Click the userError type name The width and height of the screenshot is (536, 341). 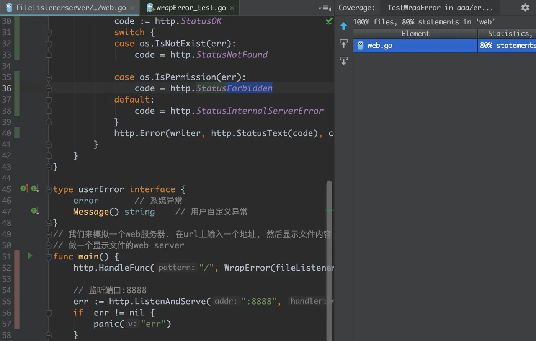tap(101, 189)
